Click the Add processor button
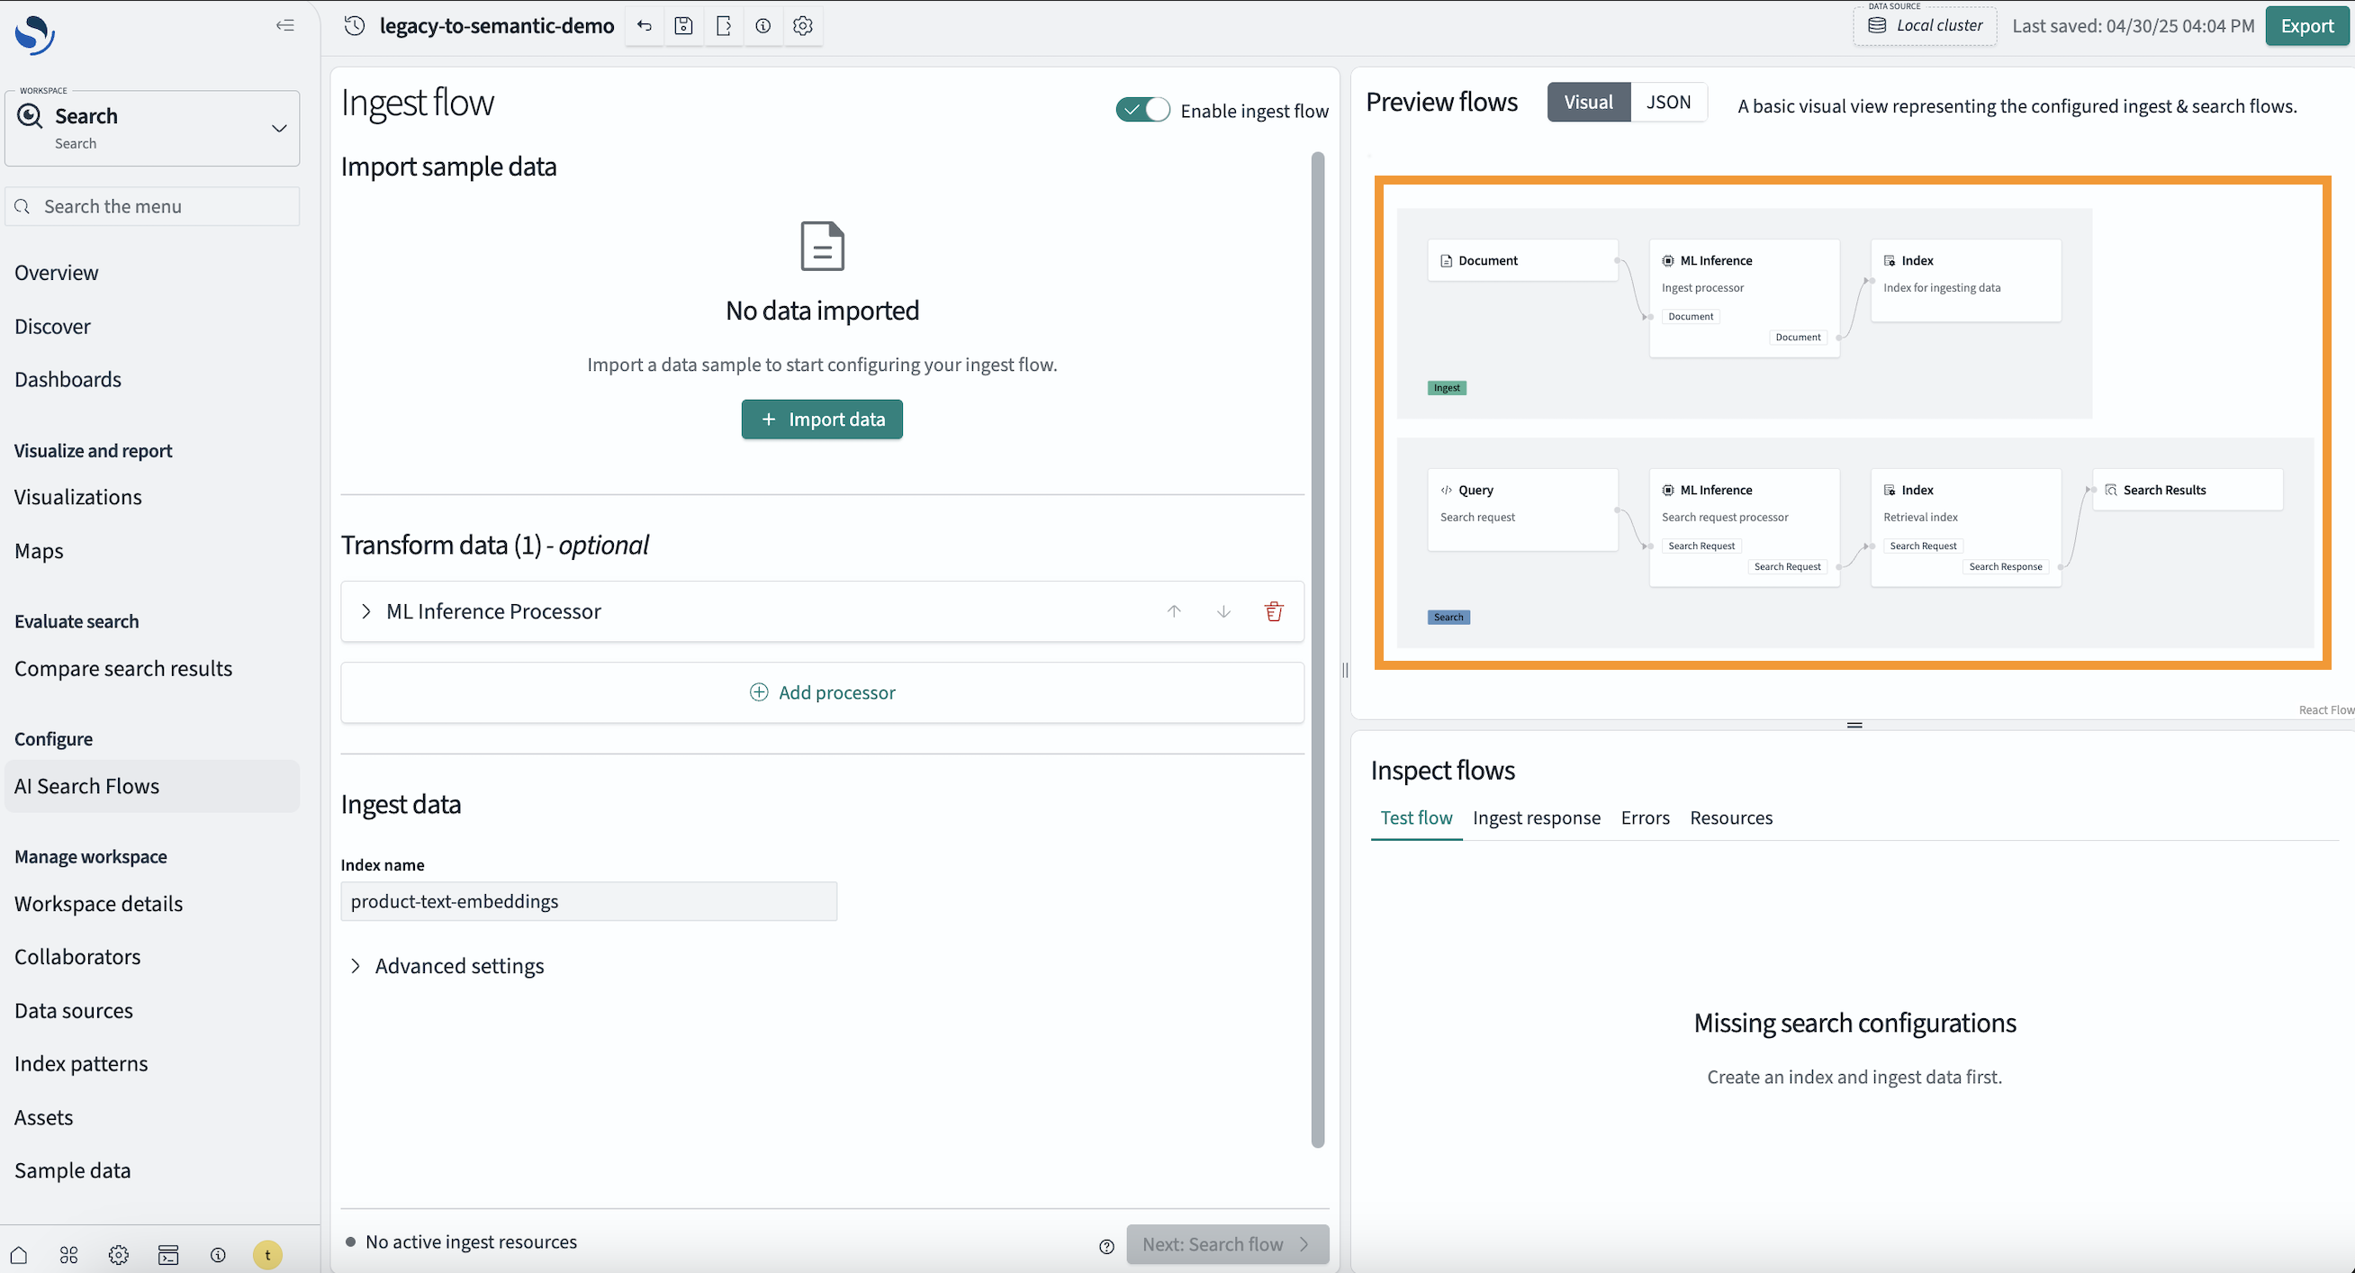 (822, 692)
